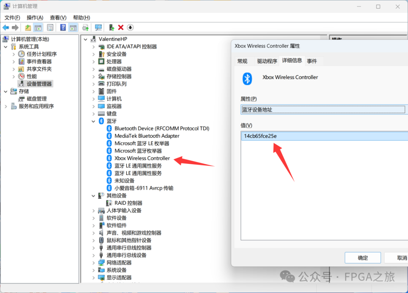Click the 任务计划程序 clock icon
Viewport: 408px width, 293px height.
[x=21, y=54]
